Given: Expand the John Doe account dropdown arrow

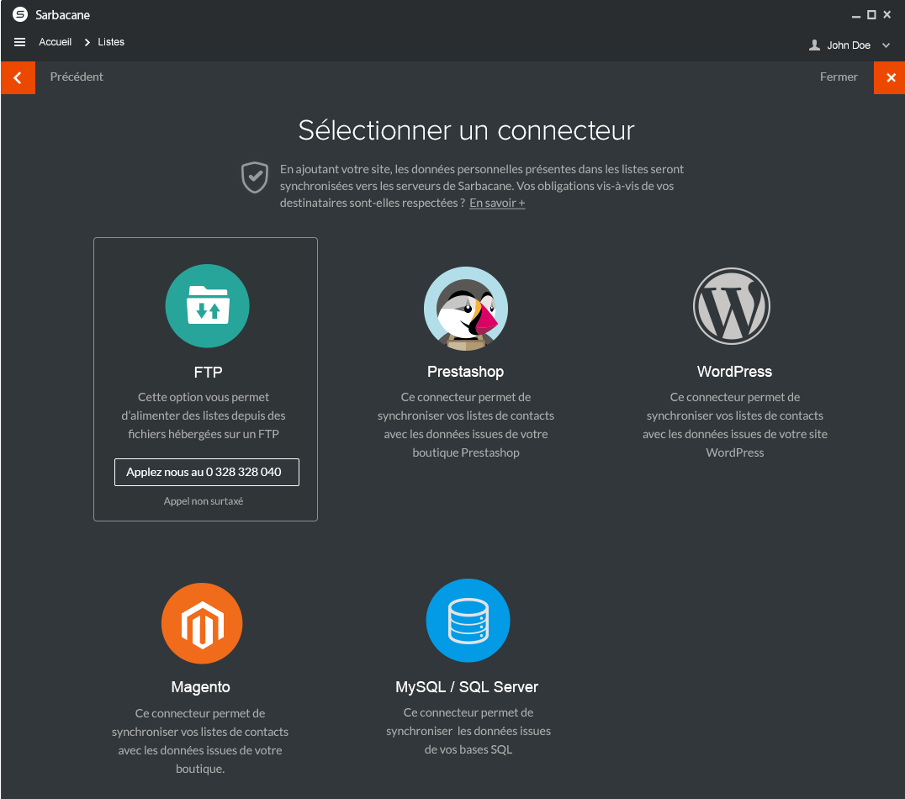Looking at the screenshot, I should click(886, 45).
